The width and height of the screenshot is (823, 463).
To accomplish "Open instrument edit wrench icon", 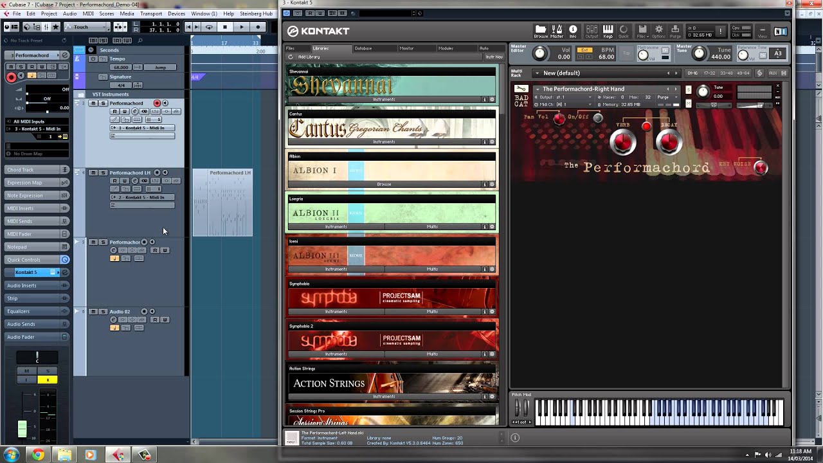I will coord(521,89).
